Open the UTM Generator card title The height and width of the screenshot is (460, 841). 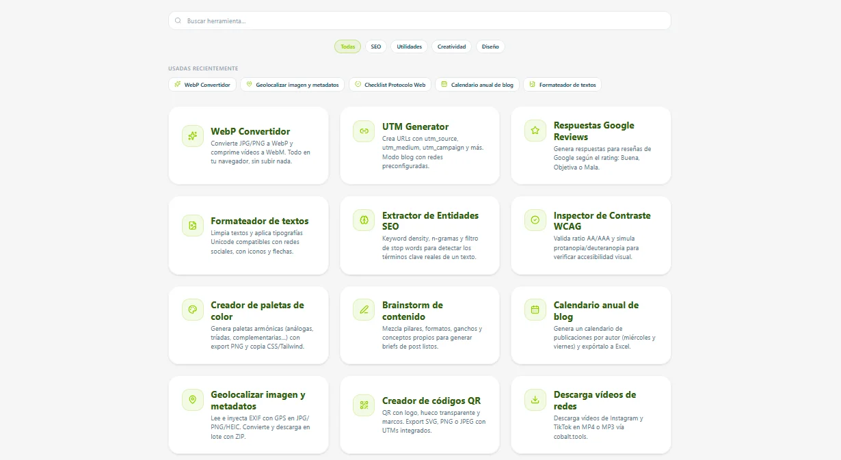[x=416, y=126]
